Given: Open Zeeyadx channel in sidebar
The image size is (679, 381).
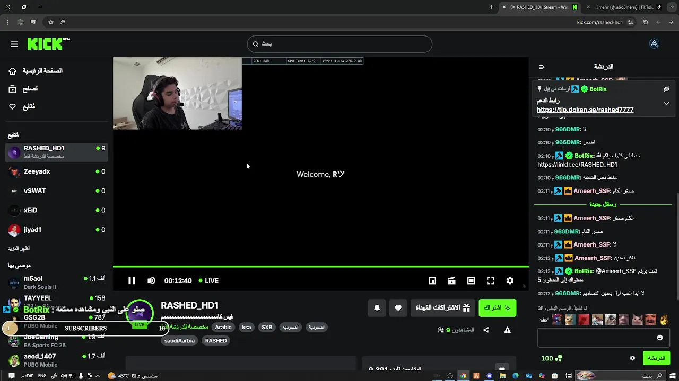Looking at the screenshot, I should [x=57, y=171].
